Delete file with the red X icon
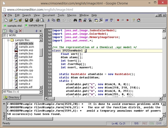 point(21,31)
